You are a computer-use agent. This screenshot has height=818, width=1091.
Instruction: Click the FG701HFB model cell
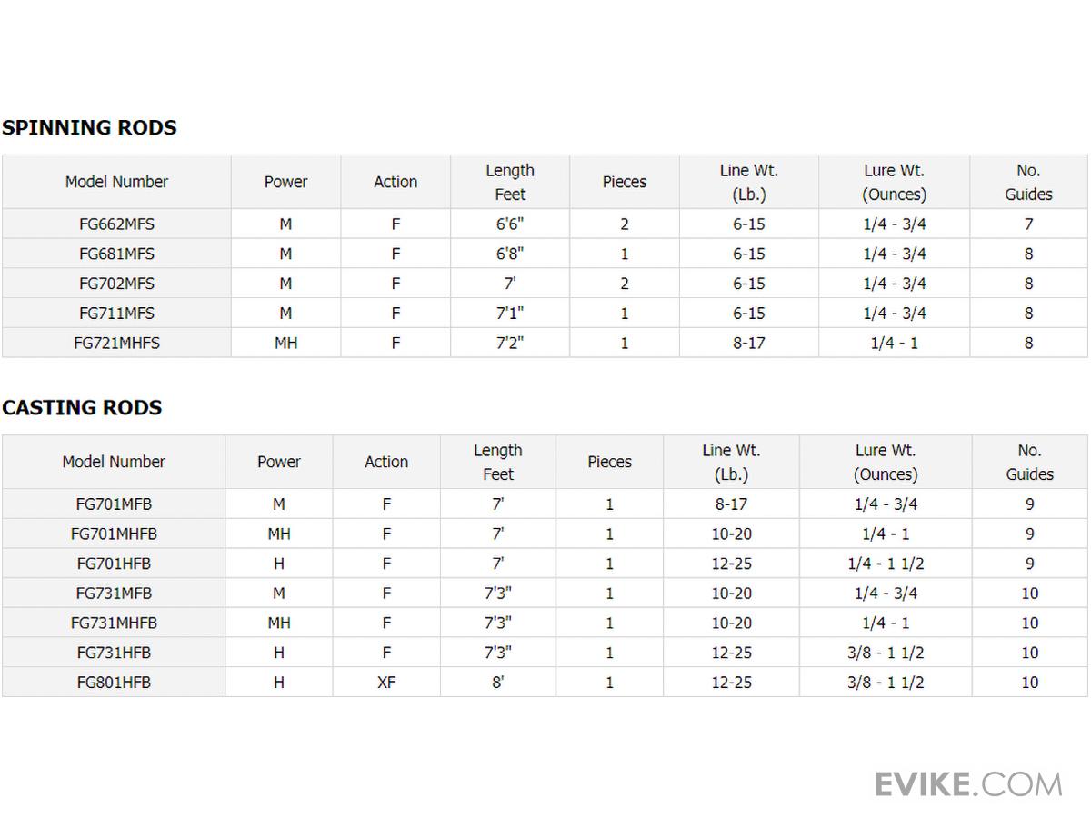pos(114,564)
